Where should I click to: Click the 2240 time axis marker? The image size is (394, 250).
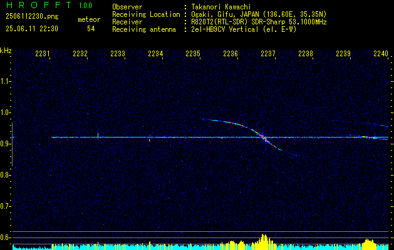(x=381, y=54)
